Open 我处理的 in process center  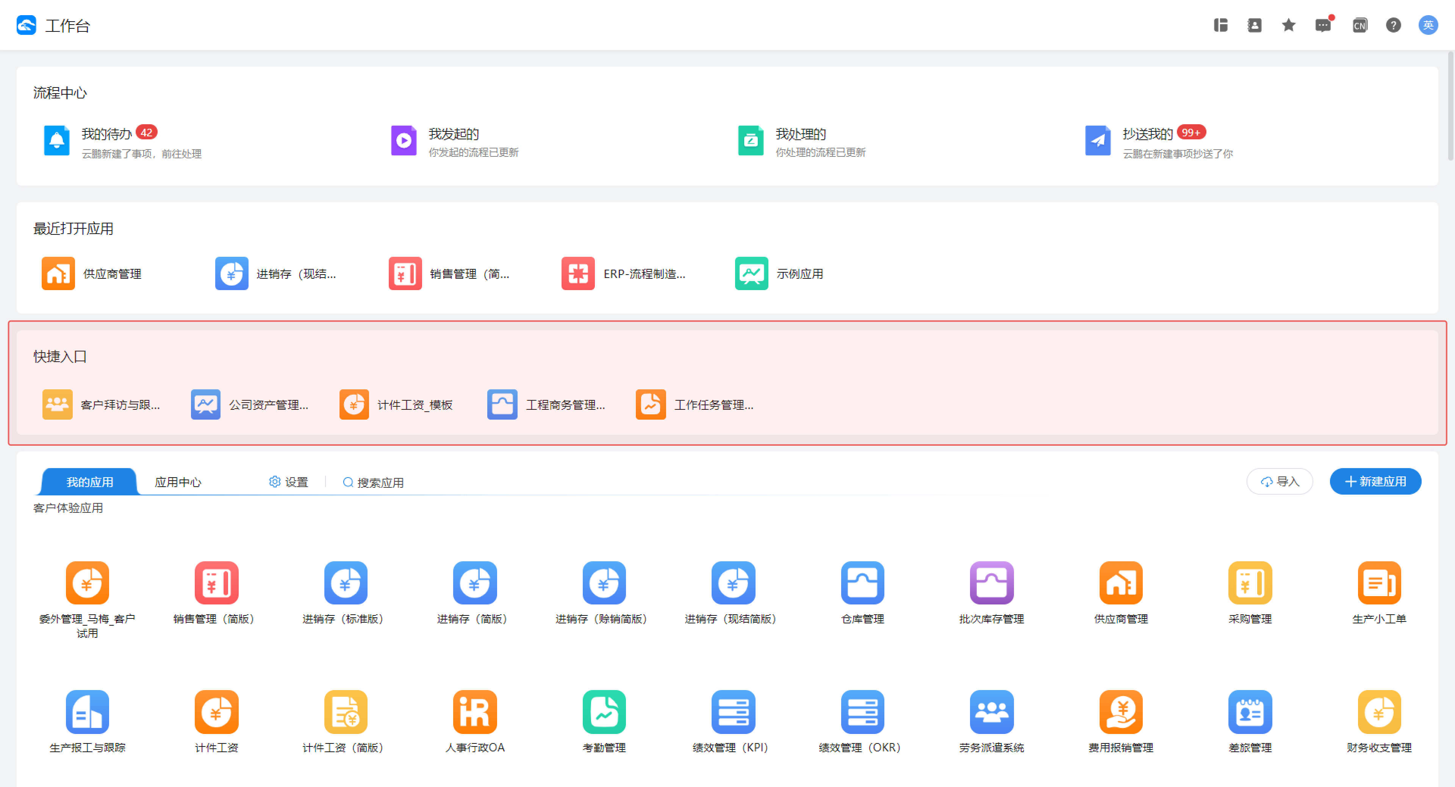801,141
